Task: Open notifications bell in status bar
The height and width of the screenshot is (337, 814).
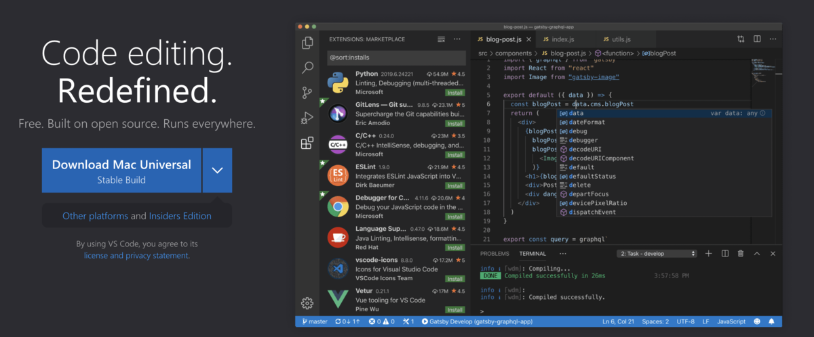Action: click(772, 321)
